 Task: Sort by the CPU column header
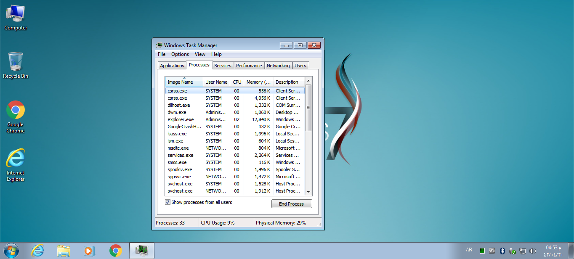(x=237, y=82)
